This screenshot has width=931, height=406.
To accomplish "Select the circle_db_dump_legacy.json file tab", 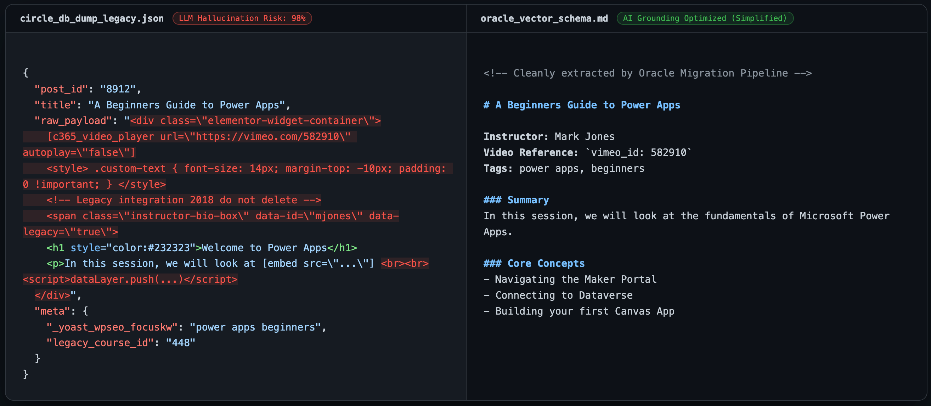I will point(92,18).
